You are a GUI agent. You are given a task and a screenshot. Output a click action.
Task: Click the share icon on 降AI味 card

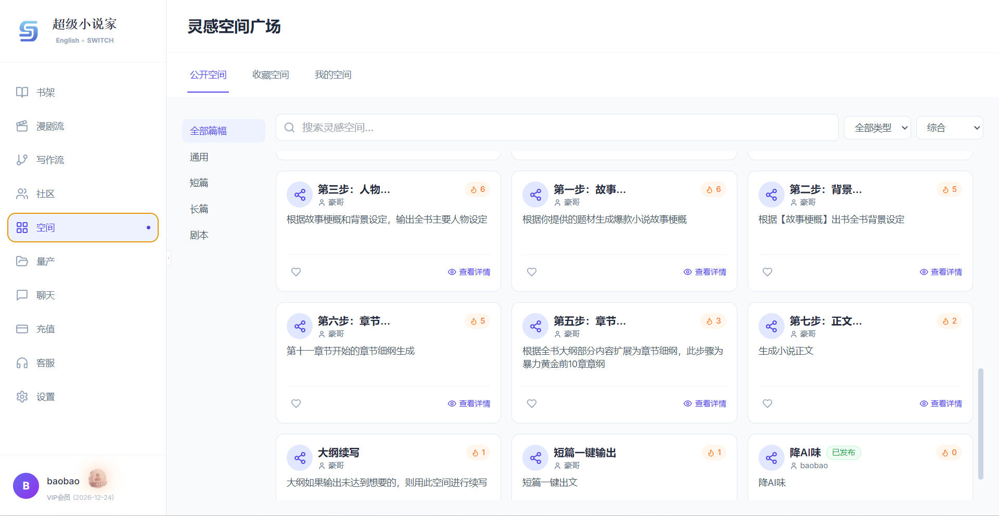coord(771,458)
